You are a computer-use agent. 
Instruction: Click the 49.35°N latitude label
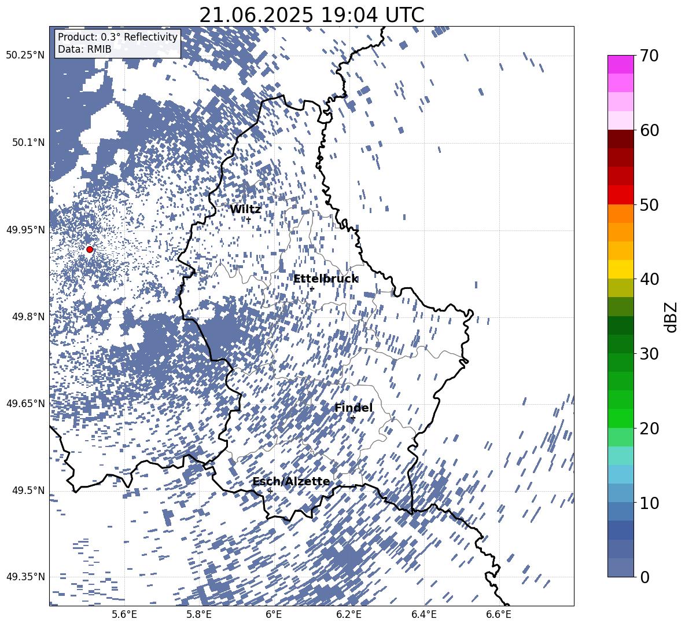point(25,577)
